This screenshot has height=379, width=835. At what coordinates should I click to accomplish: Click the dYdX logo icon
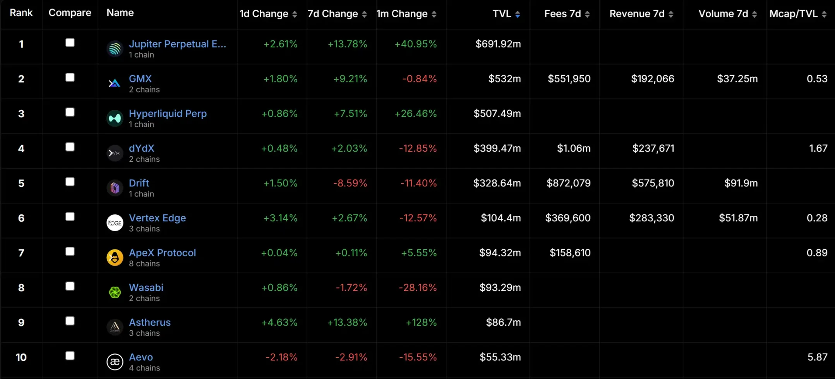(x=115, y=153)
